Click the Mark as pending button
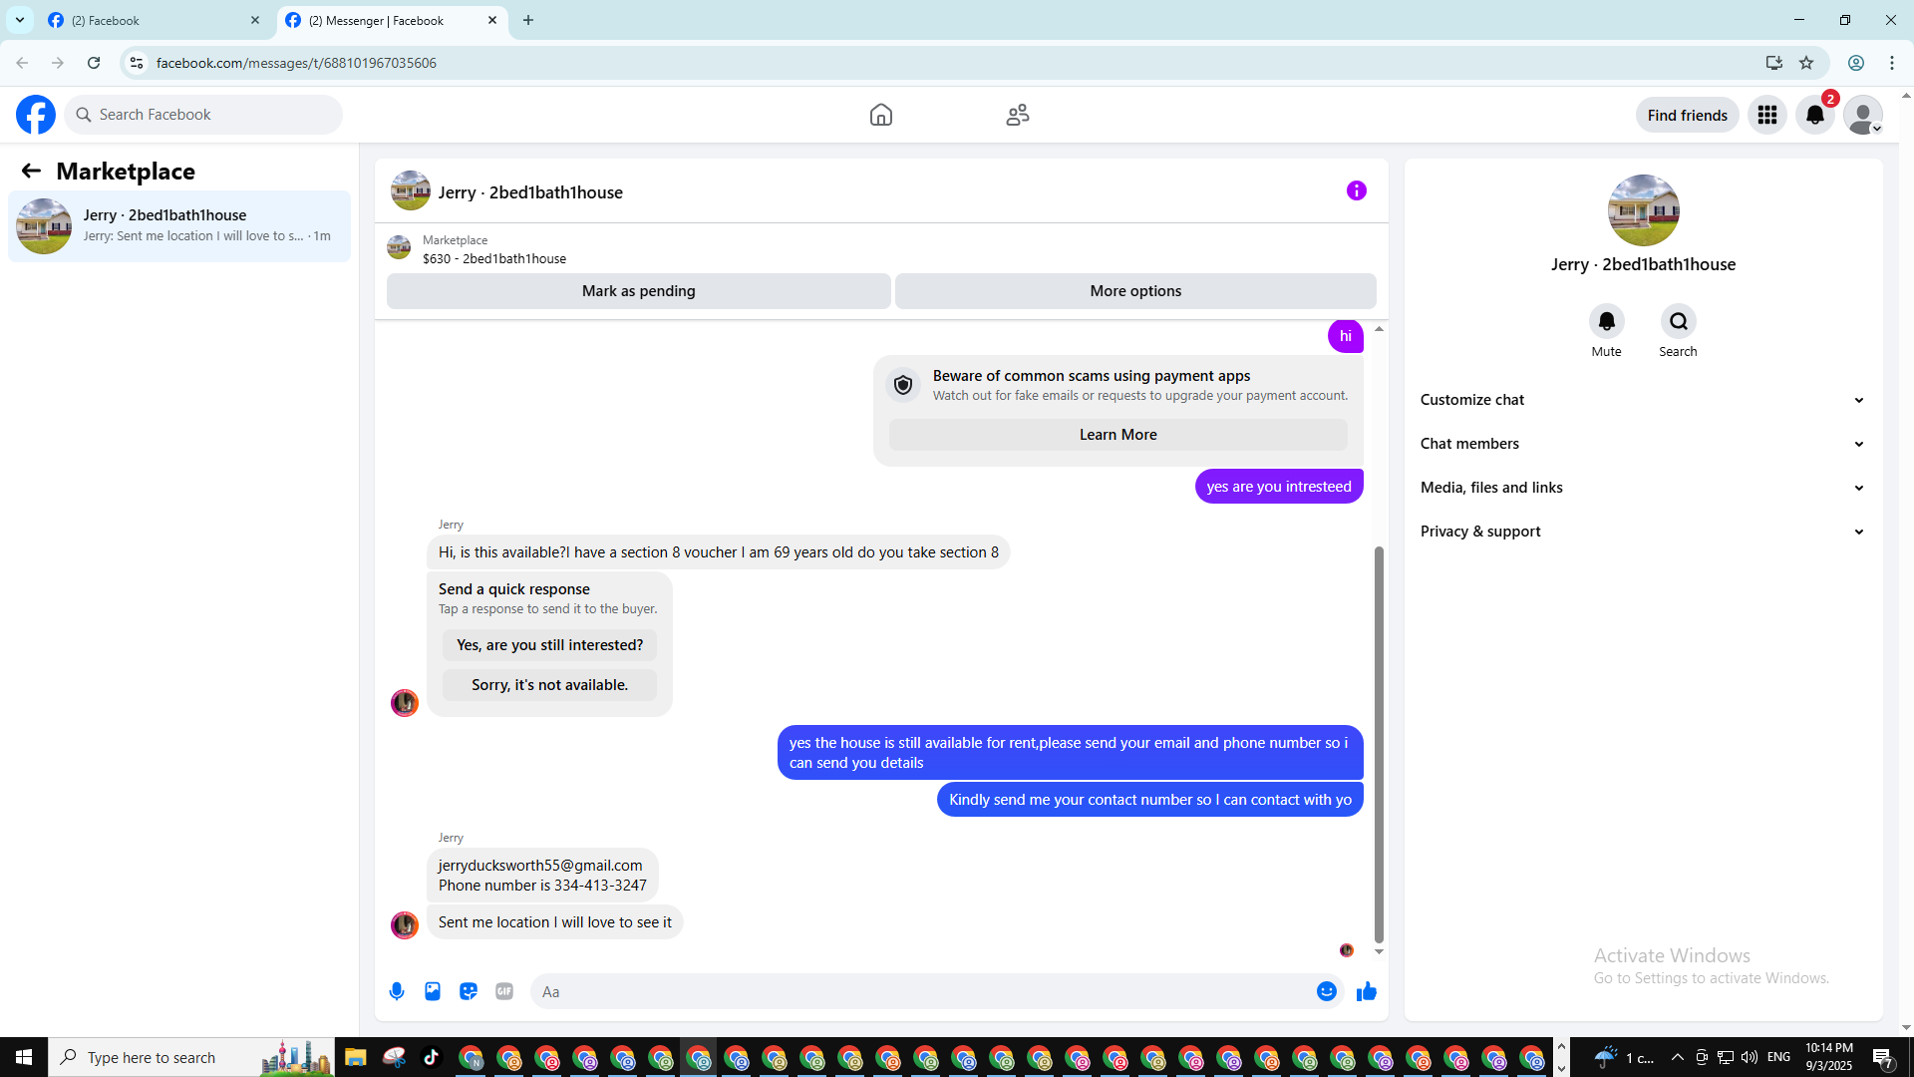This screenshot has width=1914, height=1077. (x=639, y=291)
